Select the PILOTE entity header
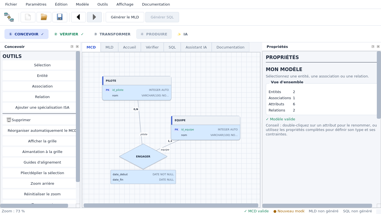 coord(137,81)
